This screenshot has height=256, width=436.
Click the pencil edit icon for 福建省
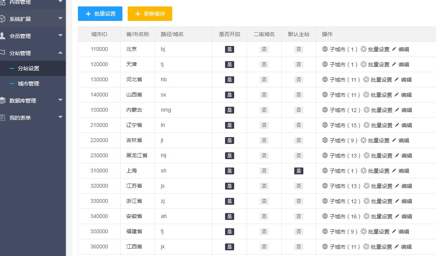tap(394, 231)
